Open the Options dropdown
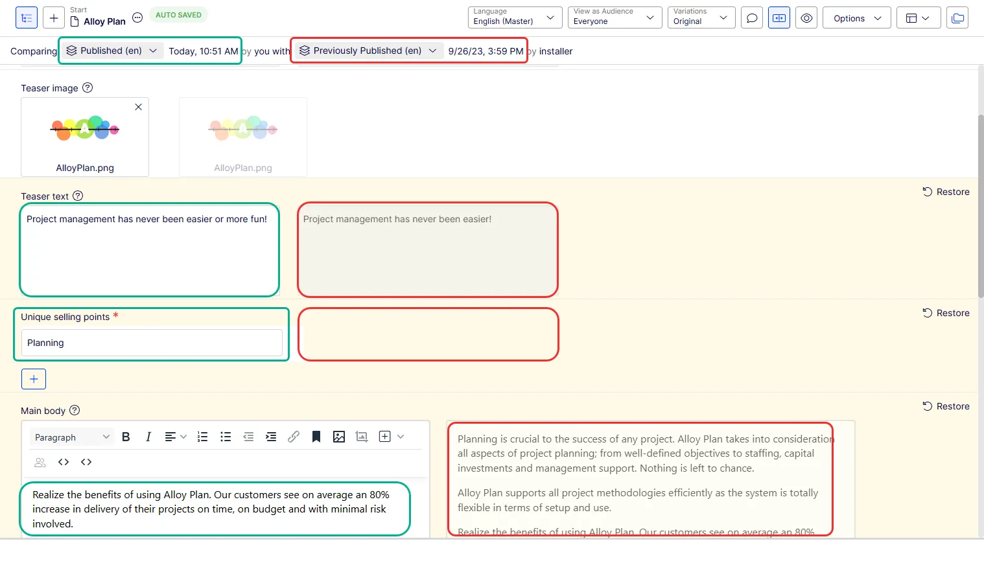This screenshot has height=563, width=984. point(857,18)
